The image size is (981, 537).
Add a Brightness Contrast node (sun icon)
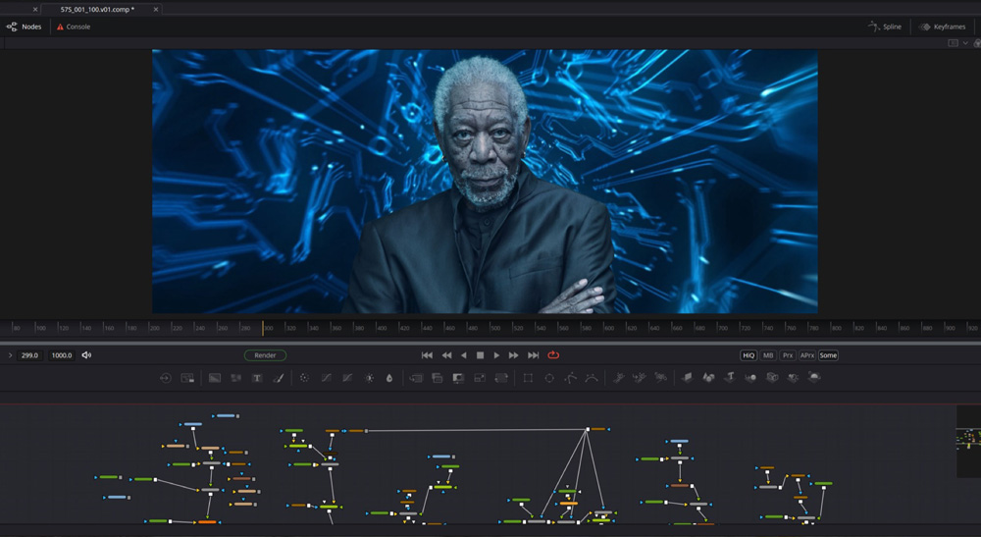pos(369,378)
